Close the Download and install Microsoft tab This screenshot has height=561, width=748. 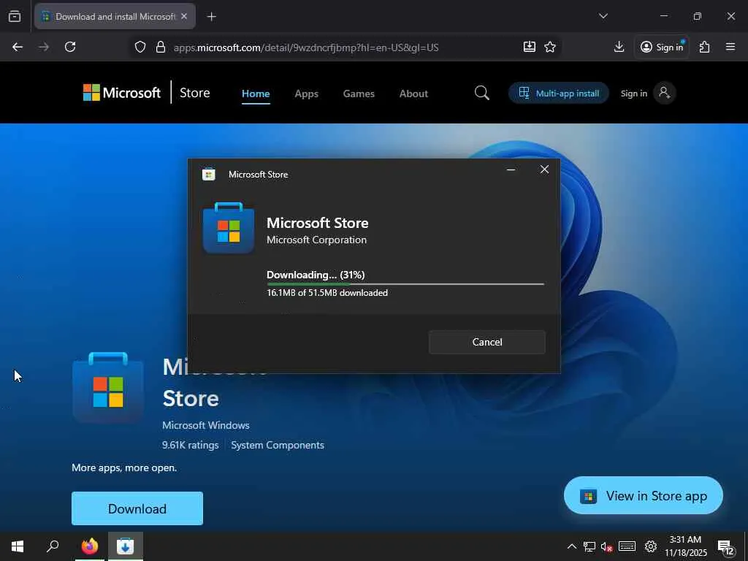tap(184, 16)
